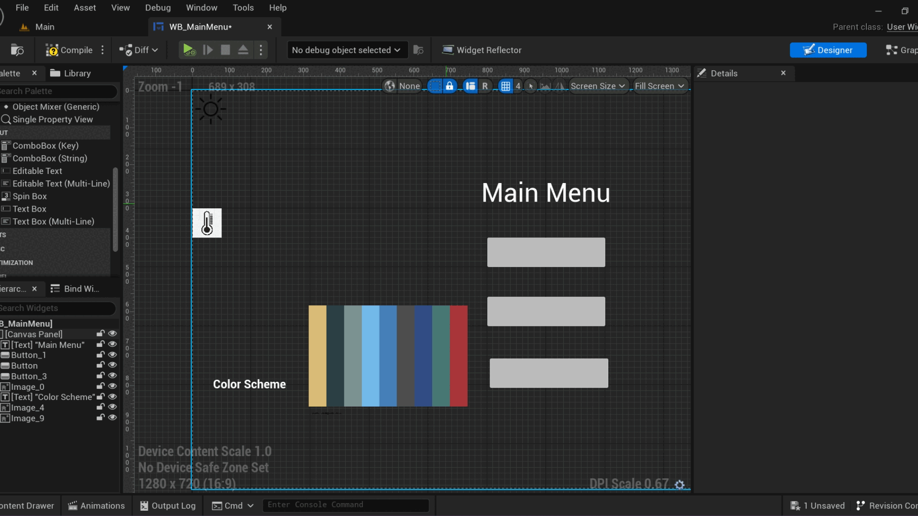
Task: Open the Output Log panel
Action: point(168,505)
